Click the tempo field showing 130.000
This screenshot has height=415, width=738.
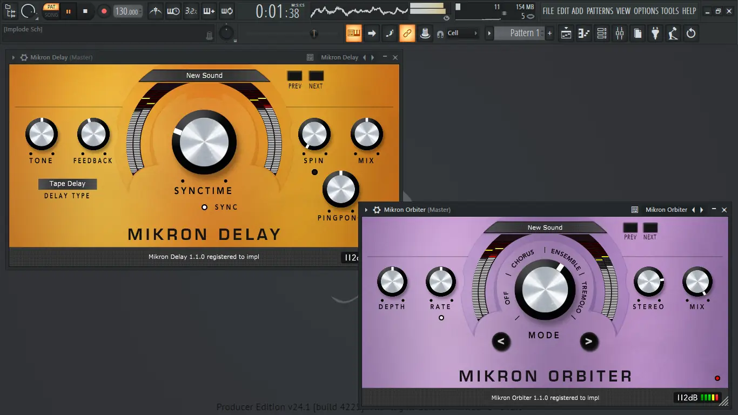coord(128,11)
